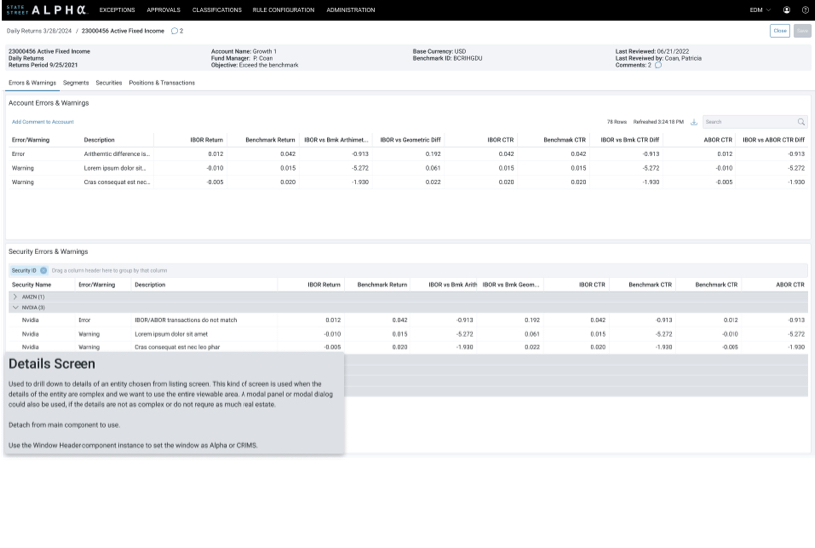The image size is (815, 548).
Task: Open the EDM dropdown in header
Action: click(760, 10)
